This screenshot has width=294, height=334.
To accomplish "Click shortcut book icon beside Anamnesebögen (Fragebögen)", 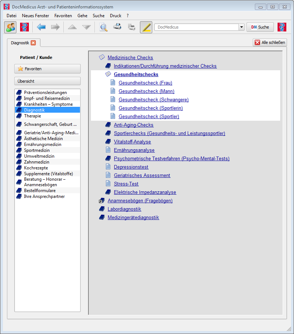I will tap(102, 200).
